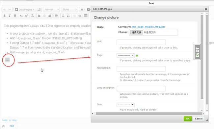
Task: Decrease the indent
Action: pyautogui.click(x=74, y=16)
